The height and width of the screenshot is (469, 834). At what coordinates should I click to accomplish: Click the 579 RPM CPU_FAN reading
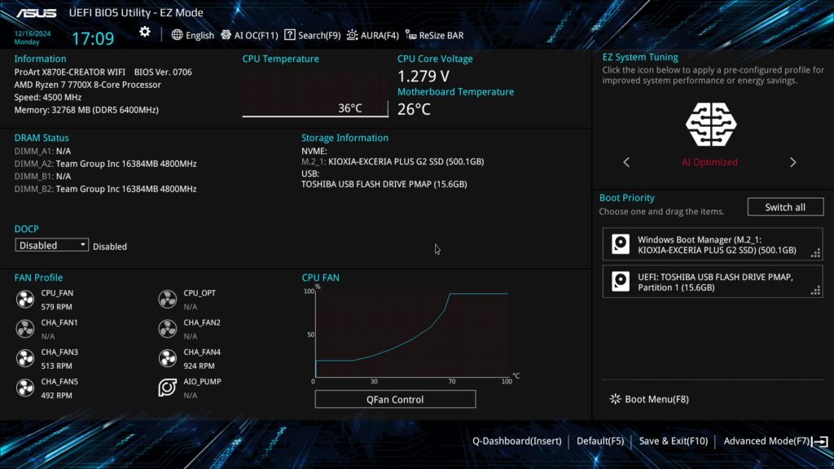pyautogui.click(x=56, y=307)
